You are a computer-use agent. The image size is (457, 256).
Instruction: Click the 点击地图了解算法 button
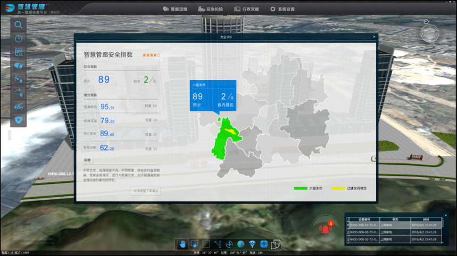click(x=145, y=190)
